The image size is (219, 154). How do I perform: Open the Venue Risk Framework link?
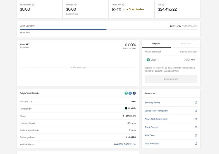point(156,111)
